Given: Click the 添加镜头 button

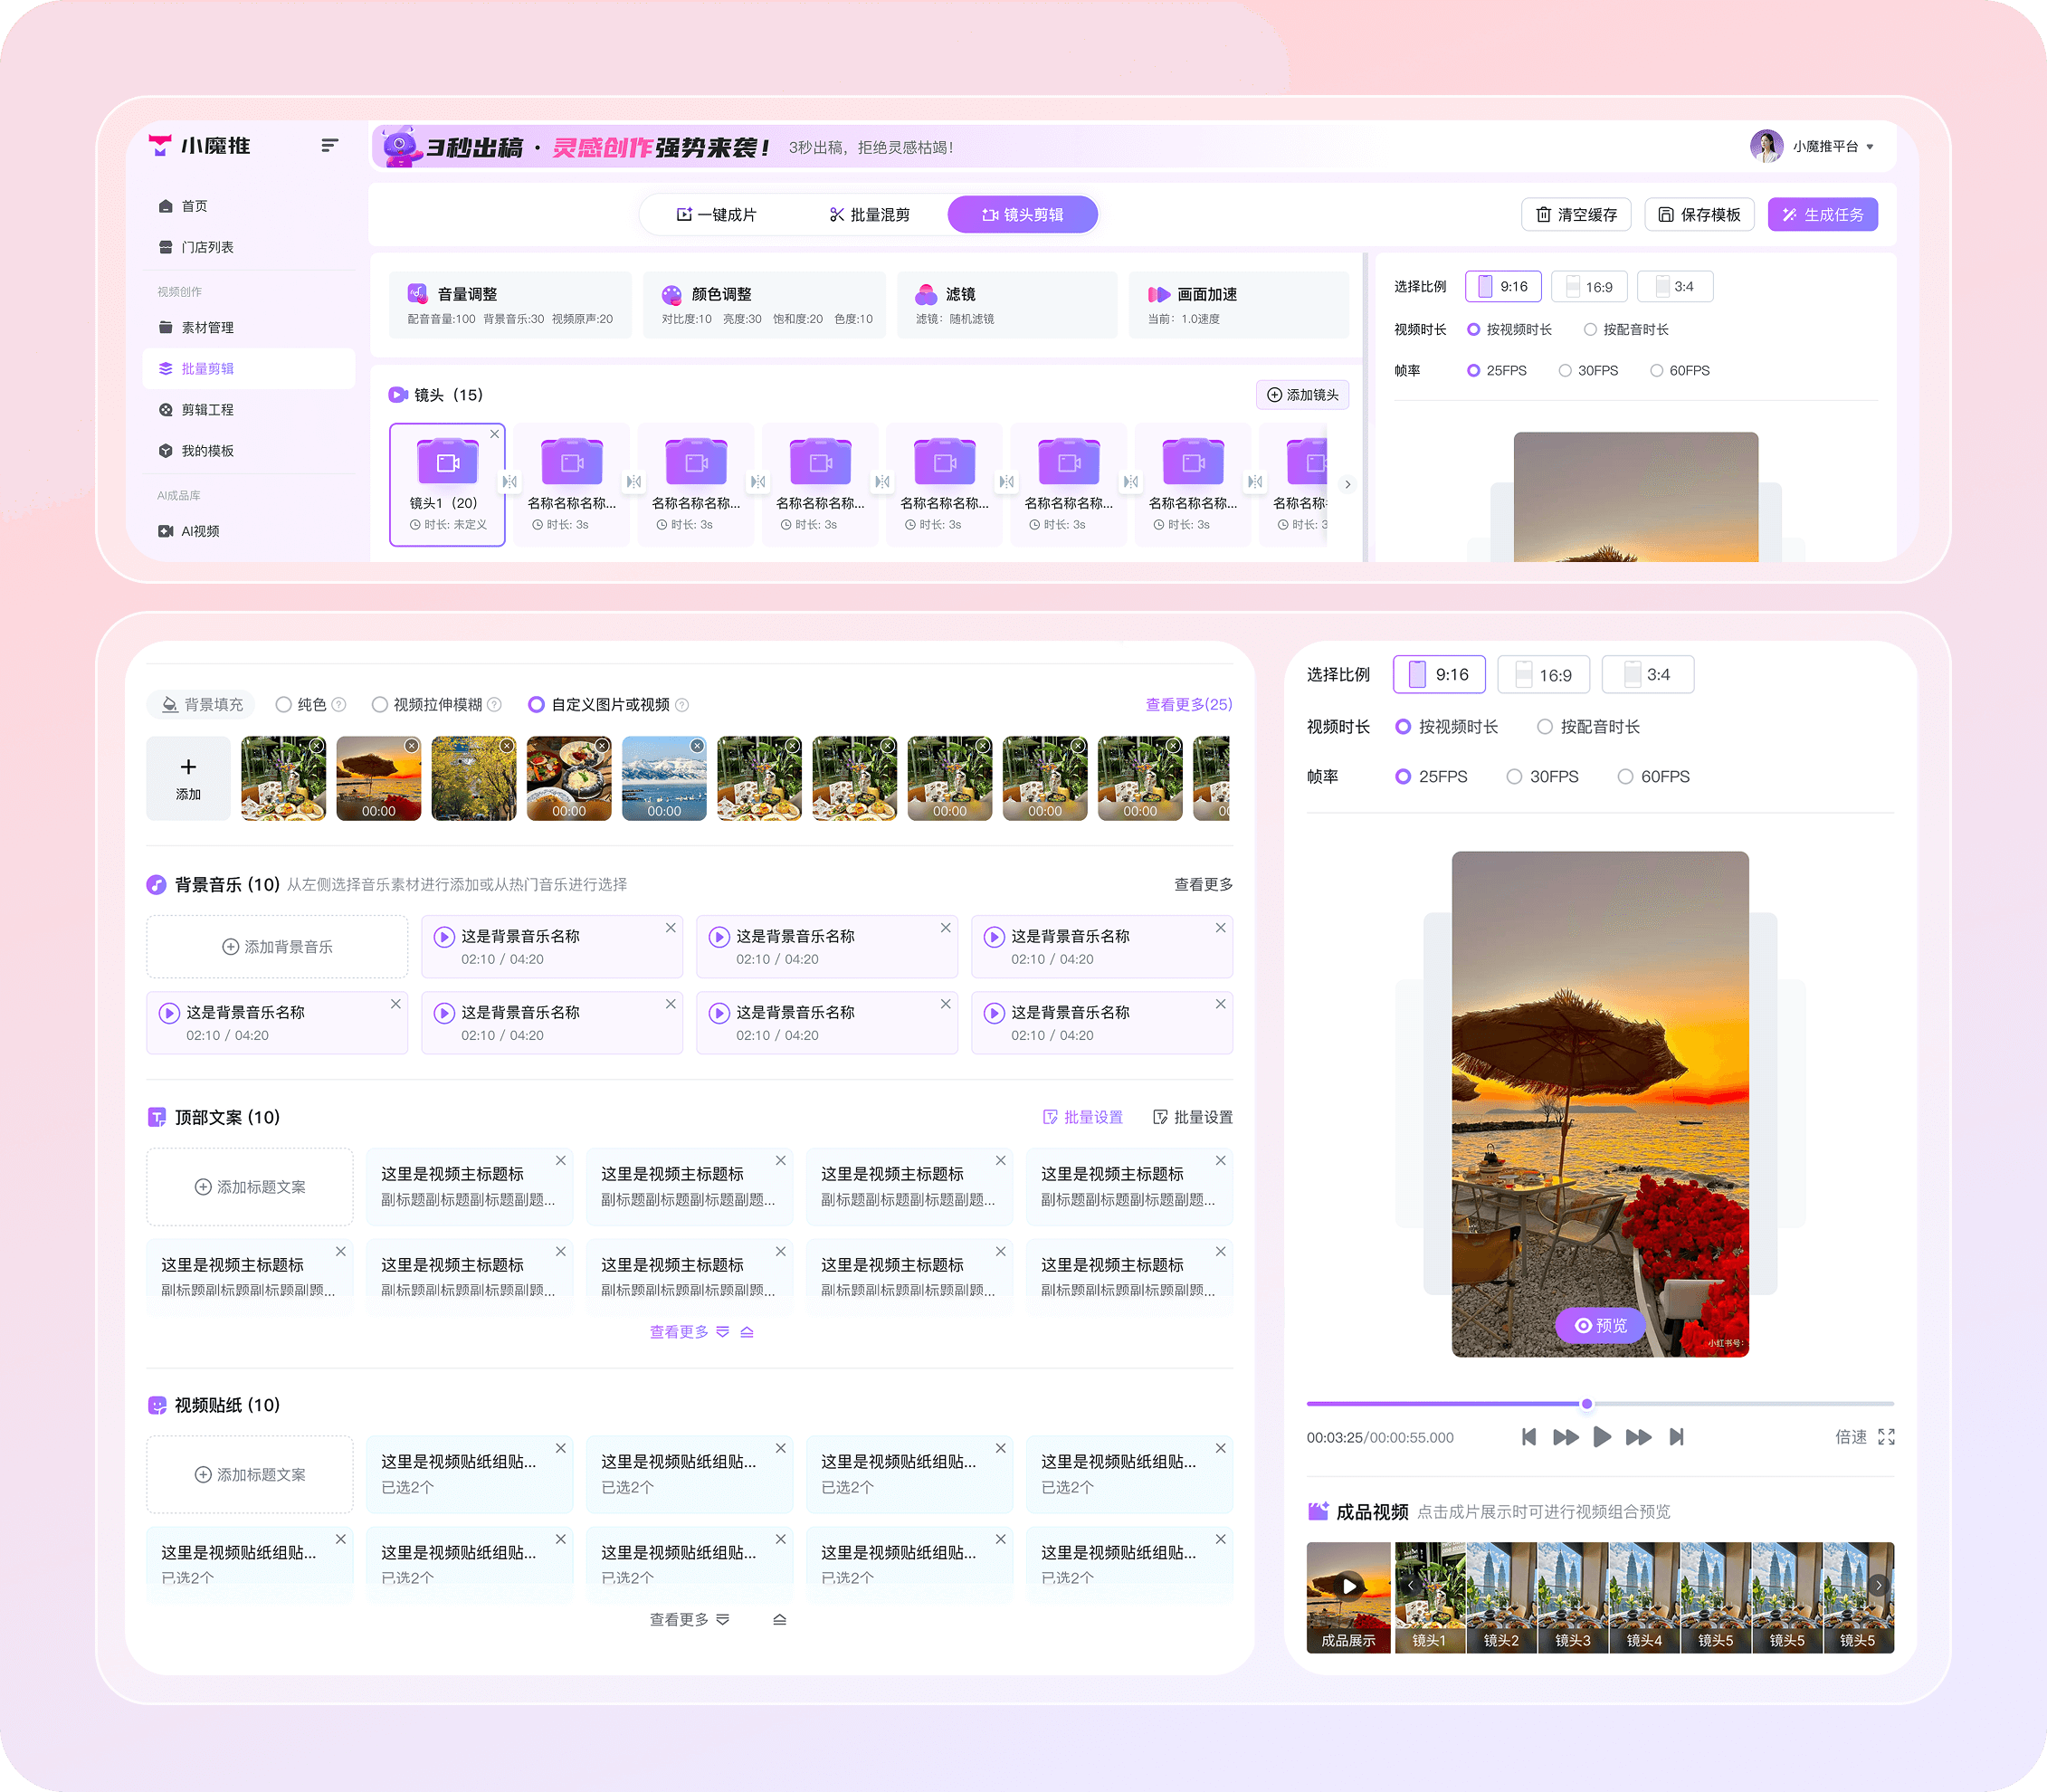Looking at the screenshot, I should coord(1302,395).
